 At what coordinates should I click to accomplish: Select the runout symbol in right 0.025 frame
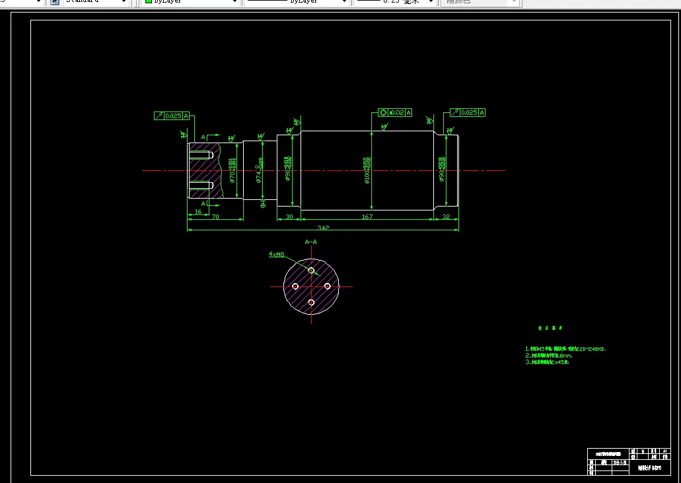454,112
